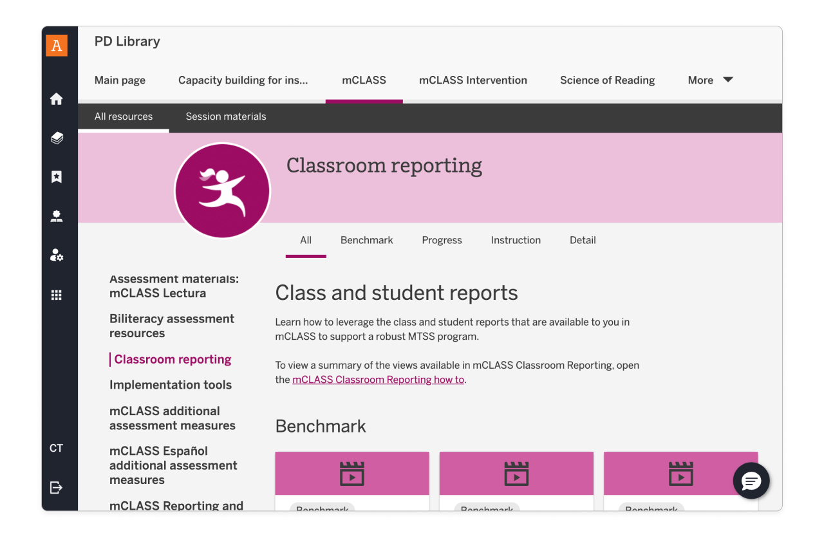Switch to the Session materials tab
The image size is (824, 538).
(x=225, y=116)
